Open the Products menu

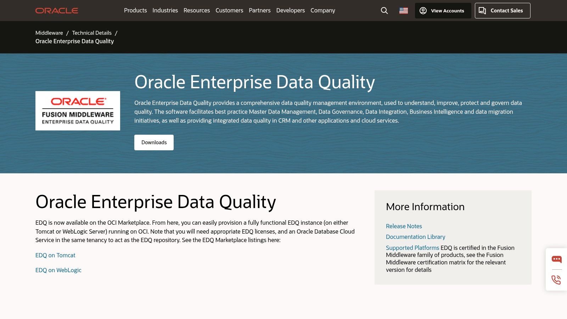click(135, 11)
